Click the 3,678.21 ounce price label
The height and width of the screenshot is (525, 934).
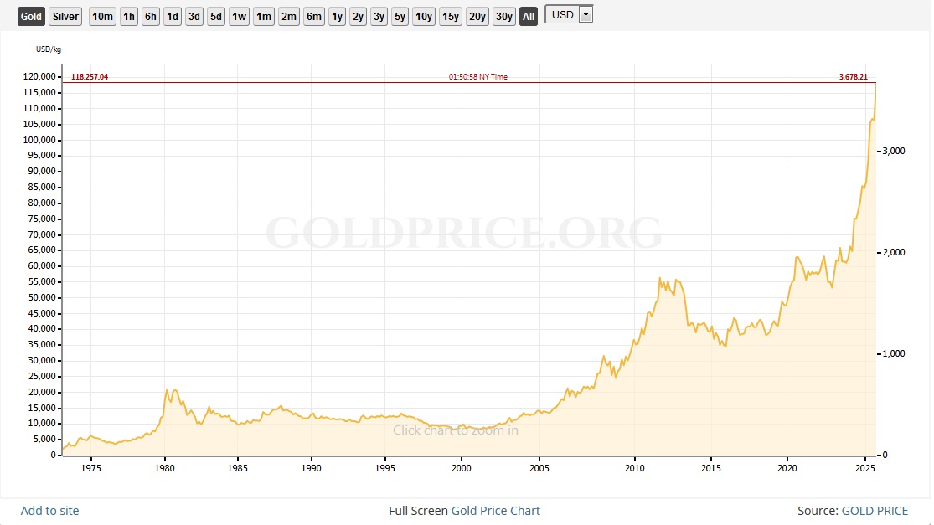(853, 77)
